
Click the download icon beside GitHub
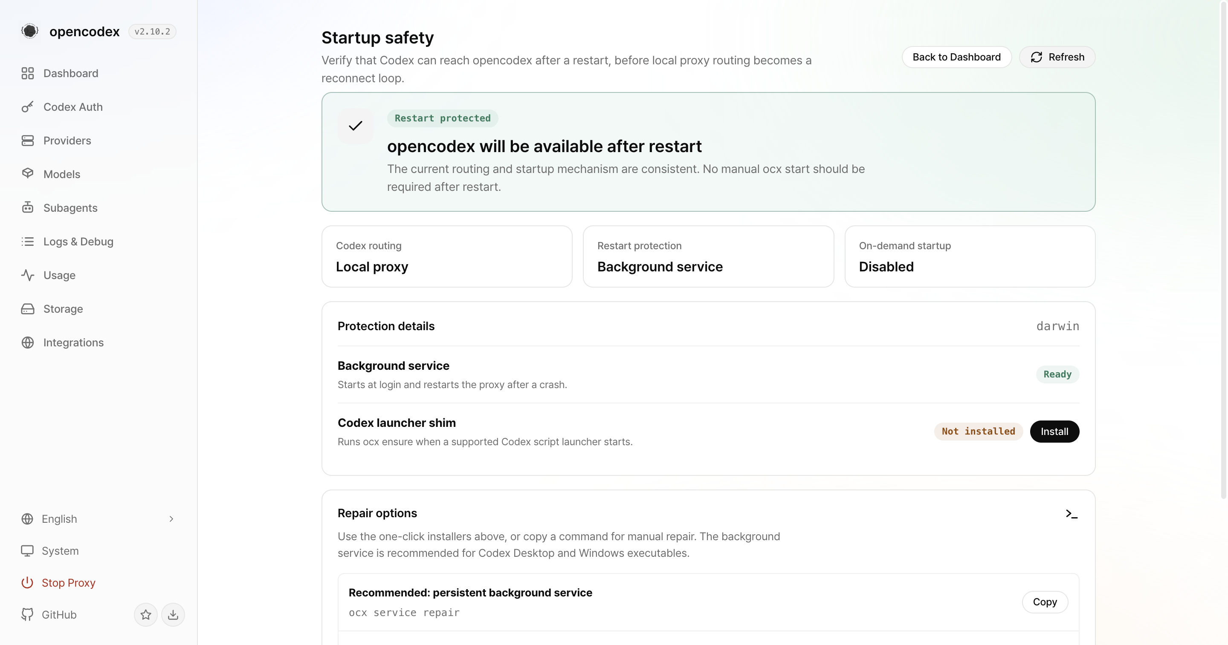[173, 614]
